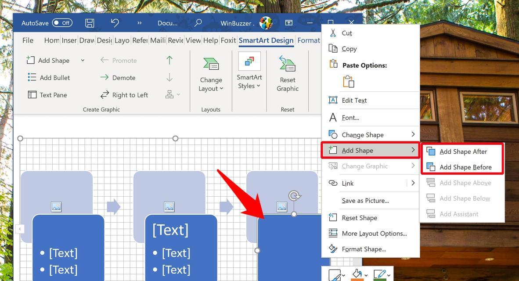Expand the Link submenu arrow
519x281 pixels.
coord(413,183)
